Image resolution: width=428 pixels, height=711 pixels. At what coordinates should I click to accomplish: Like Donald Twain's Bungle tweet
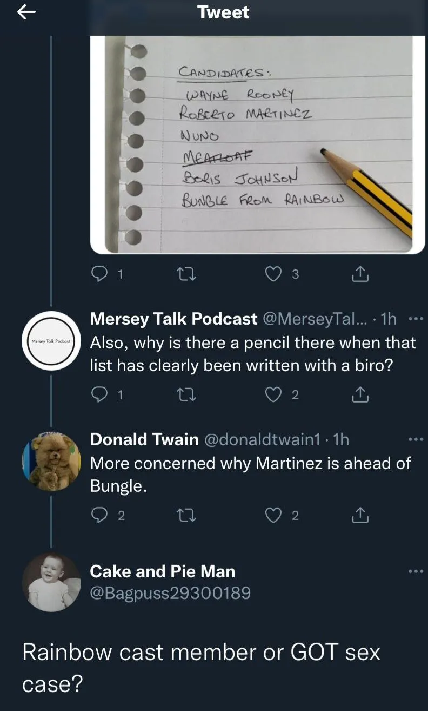[275, 516]
